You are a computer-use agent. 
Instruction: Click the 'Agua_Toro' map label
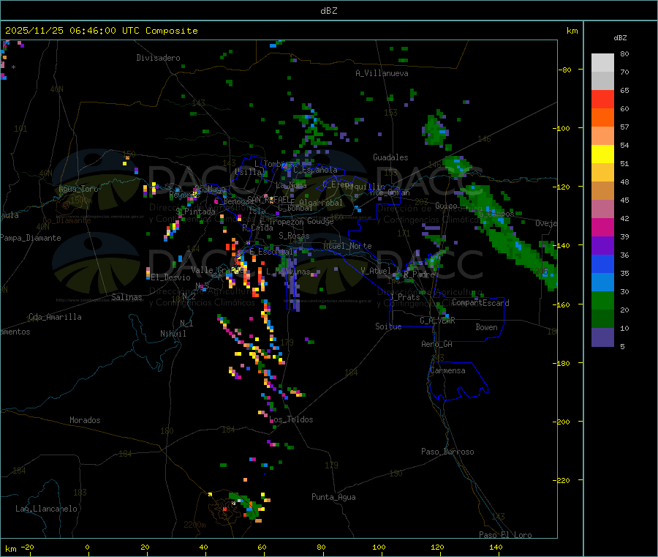(x=78, y=189)
